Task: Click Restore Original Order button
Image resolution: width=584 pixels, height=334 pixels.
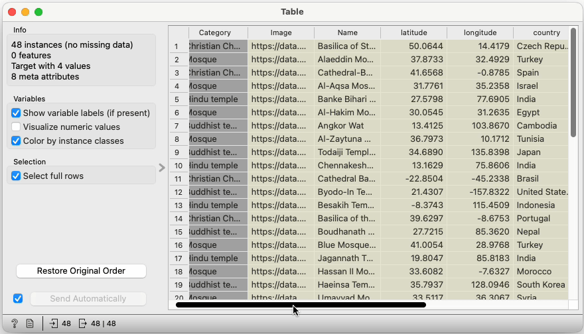Action: (x=81, y=271)
